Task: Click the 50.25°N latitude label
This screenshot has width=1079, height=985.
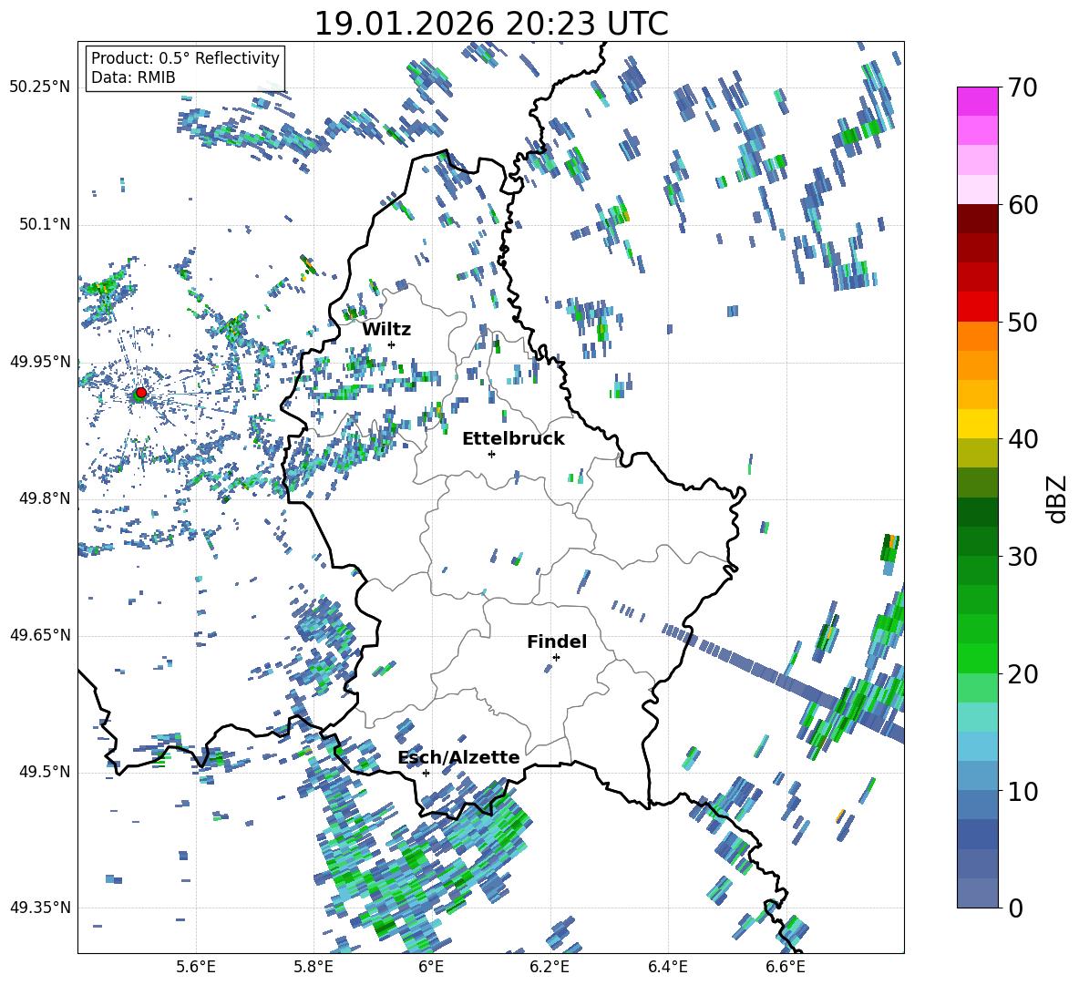Action: point(40,87)
